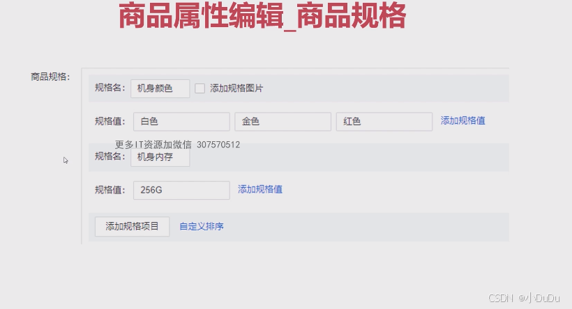The height and width of the screenshot is (309, 572).
Task: Click the 红色 spec value field
Action: 384,122
